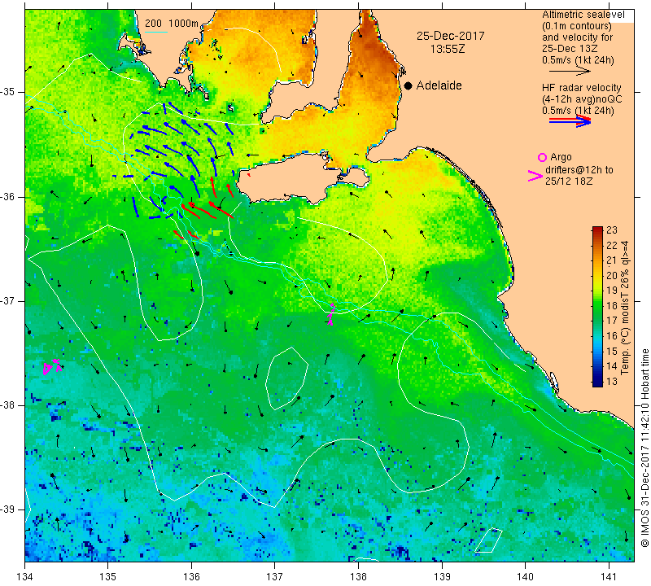Click the 138 longitude axis label
The width and height of the screenshot is (651, 586).
358,576
